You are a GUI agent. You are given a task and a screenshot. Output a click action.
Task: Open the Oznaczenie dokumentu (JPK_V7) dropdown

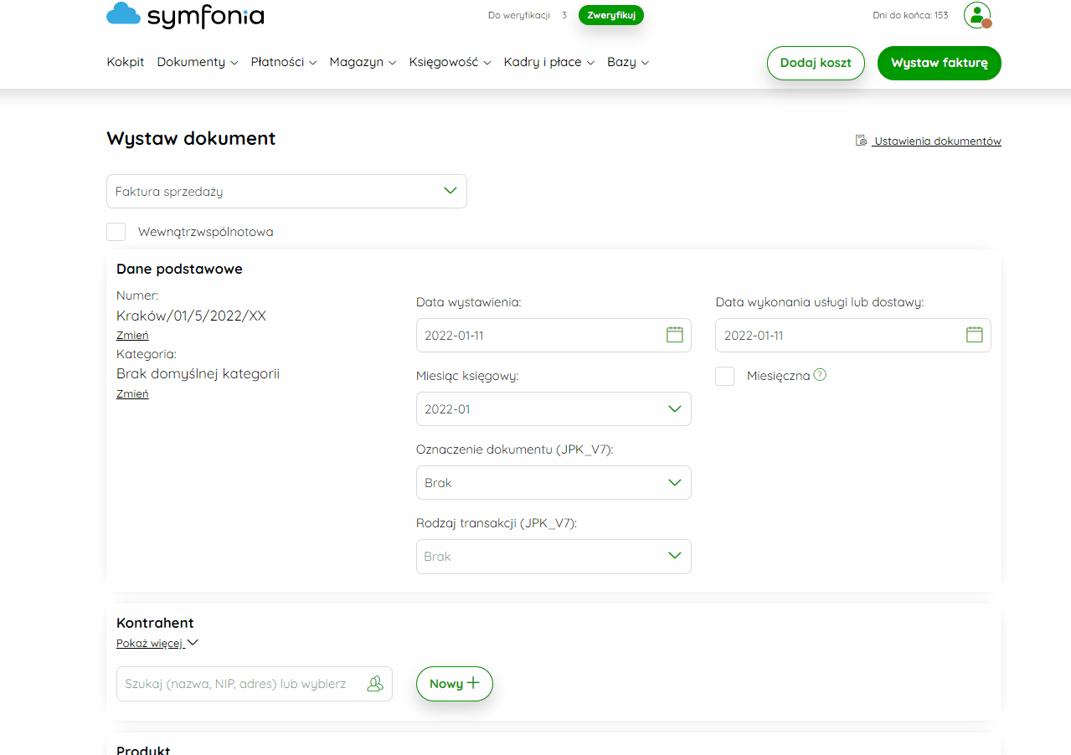point(554,482)
